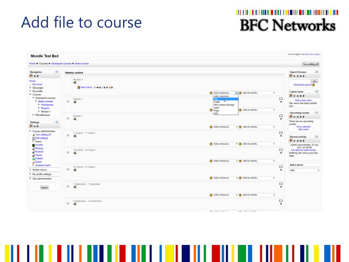Delete the Search forums block
The height and width of the screenshot is (262, 349).
point(301,76)
